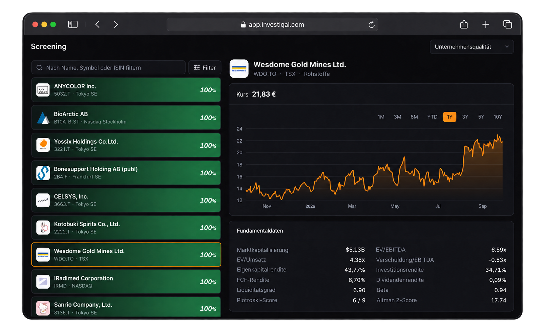Click the BioArctic AB 100% score

click(x=208, y=118)
